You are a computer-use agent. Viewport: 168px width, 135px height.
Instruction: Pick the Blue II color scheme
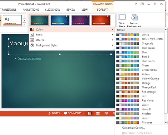pos(140,57)
